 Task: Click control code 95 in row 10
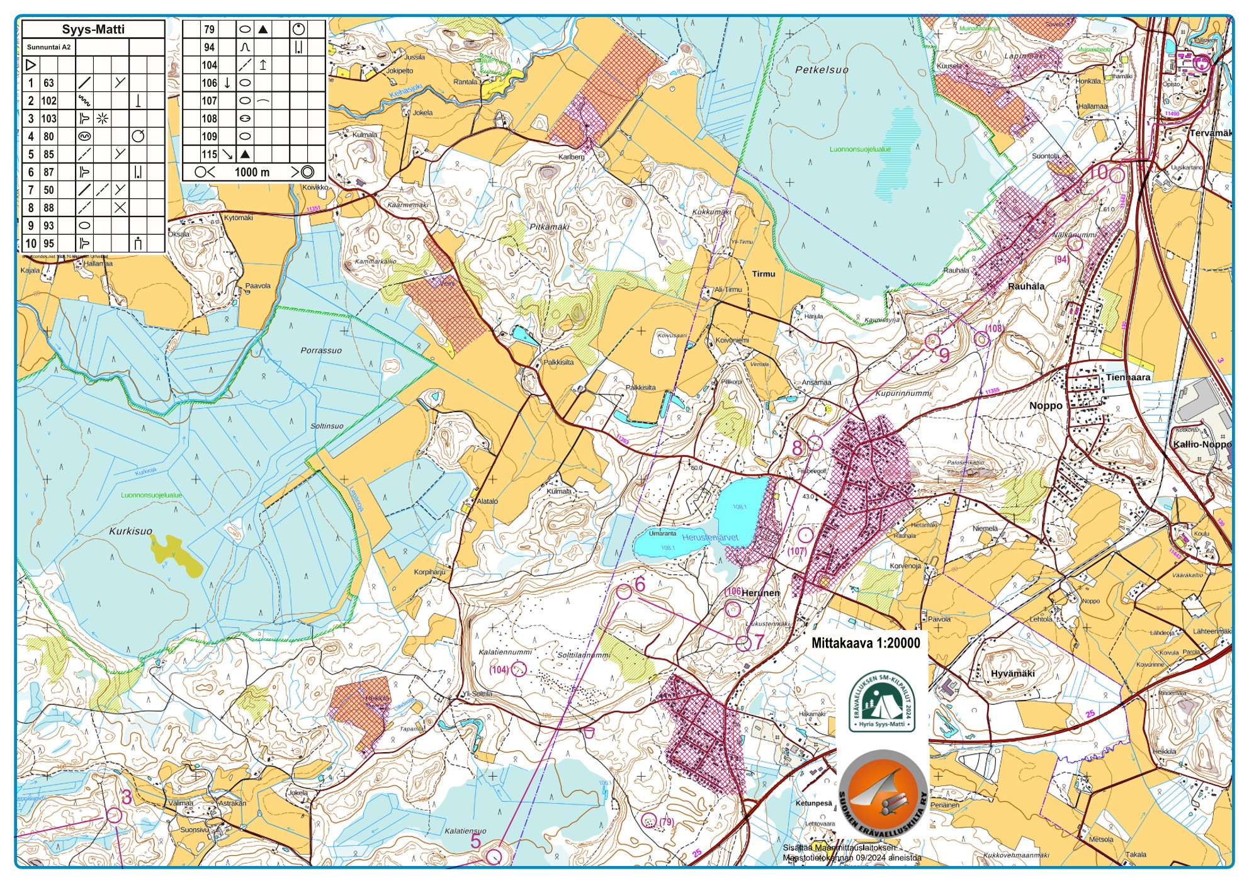pos(48,244)
